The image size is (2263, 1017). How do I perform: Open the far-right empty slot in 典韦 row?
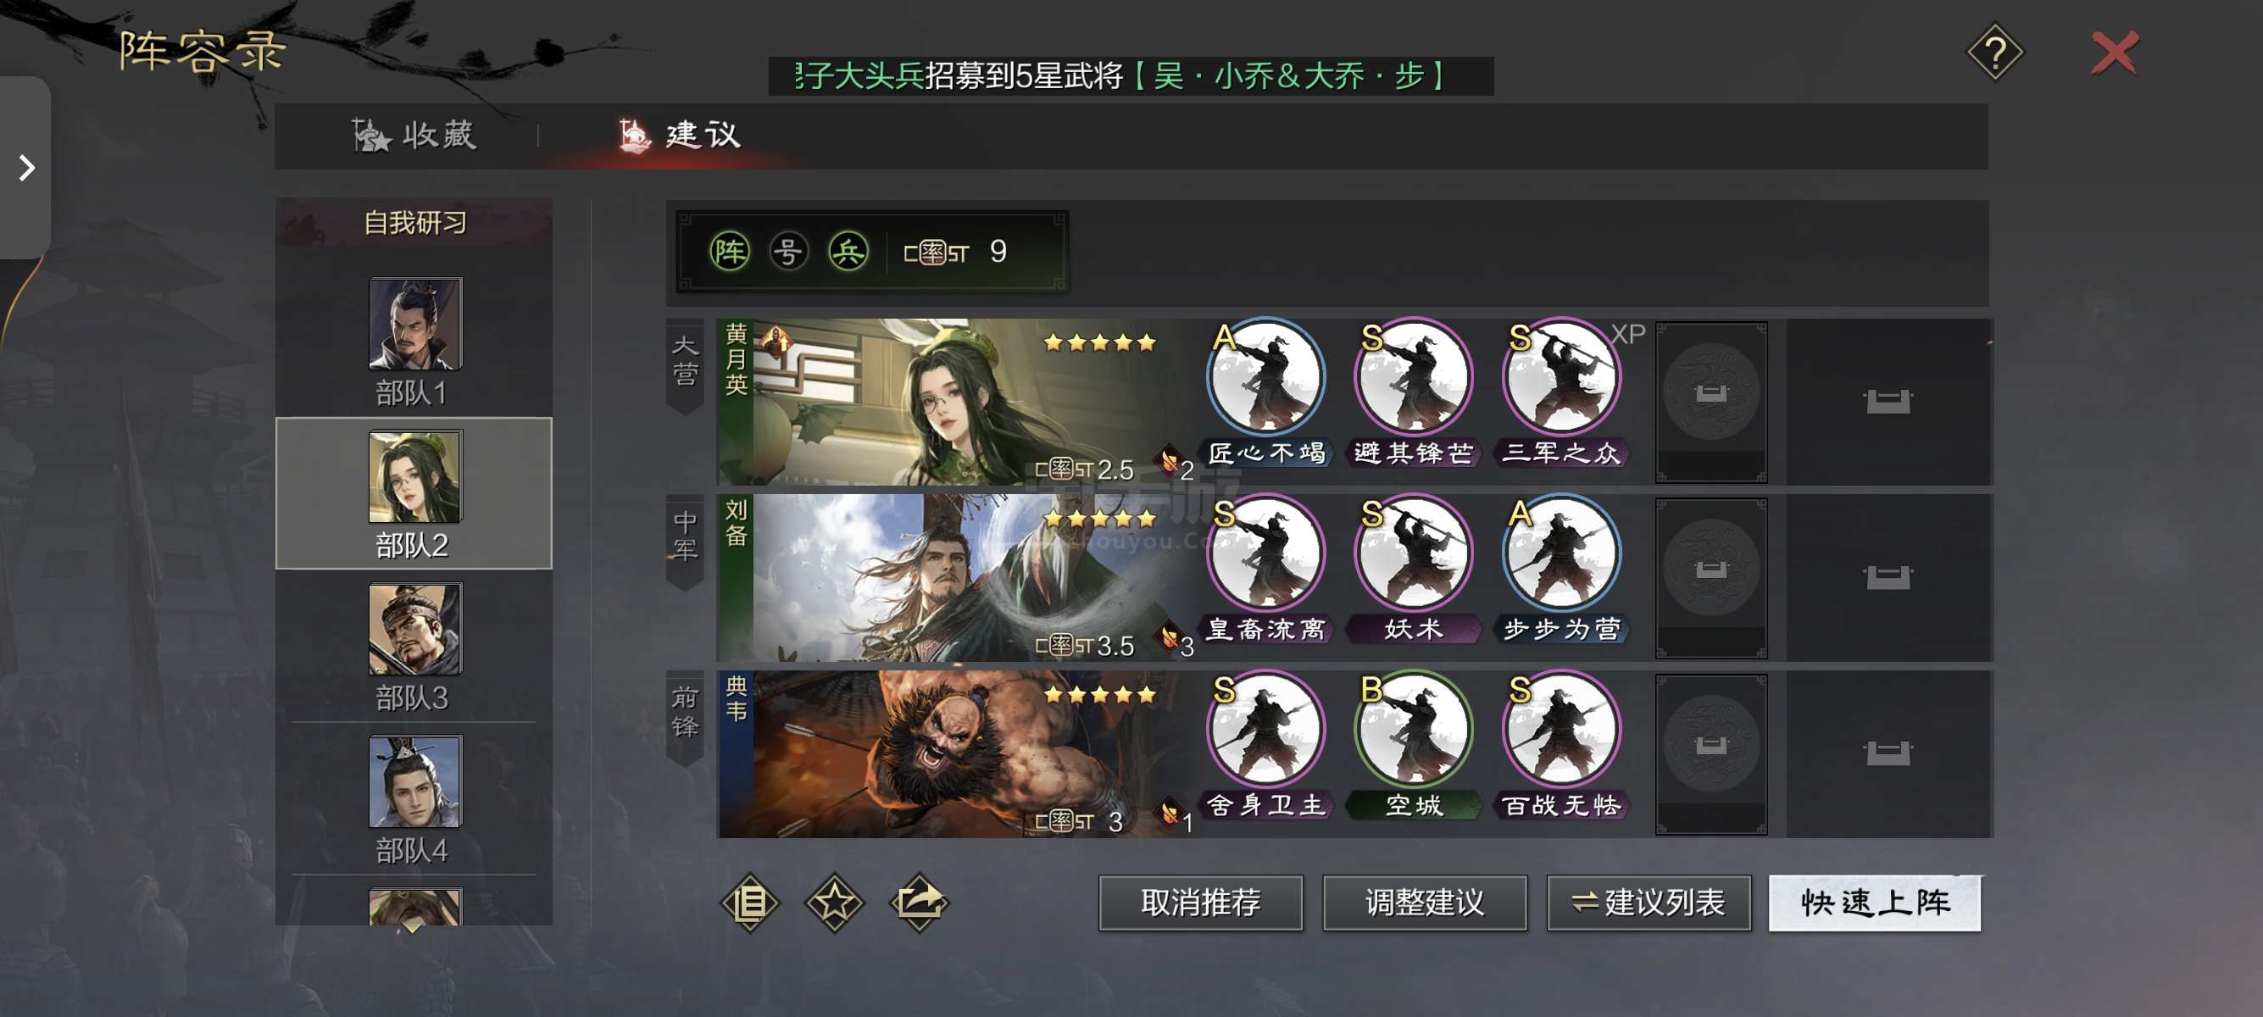point(1887,753)
